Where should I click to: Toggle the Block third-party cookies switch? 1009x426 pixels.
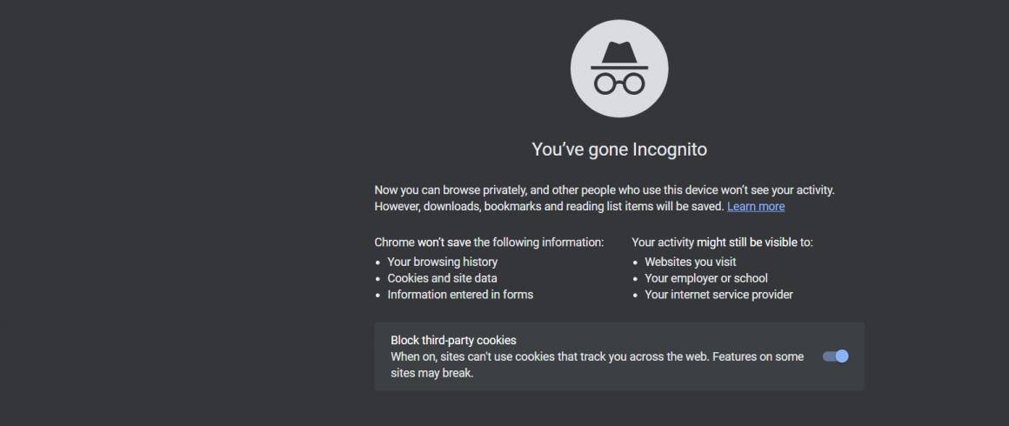tap(835, 356)
